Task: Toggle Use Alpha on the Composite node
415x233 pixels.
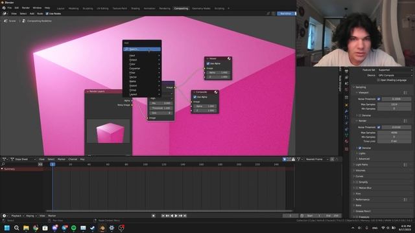Action: pos(195,97)
